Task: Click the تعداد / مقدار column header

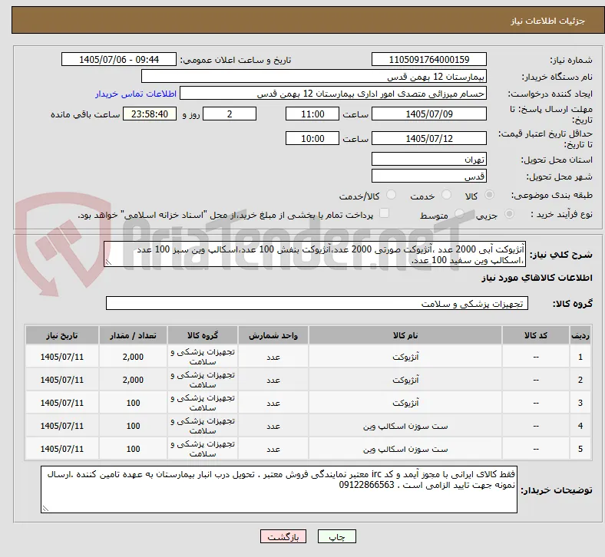Action: pos(133,335)
